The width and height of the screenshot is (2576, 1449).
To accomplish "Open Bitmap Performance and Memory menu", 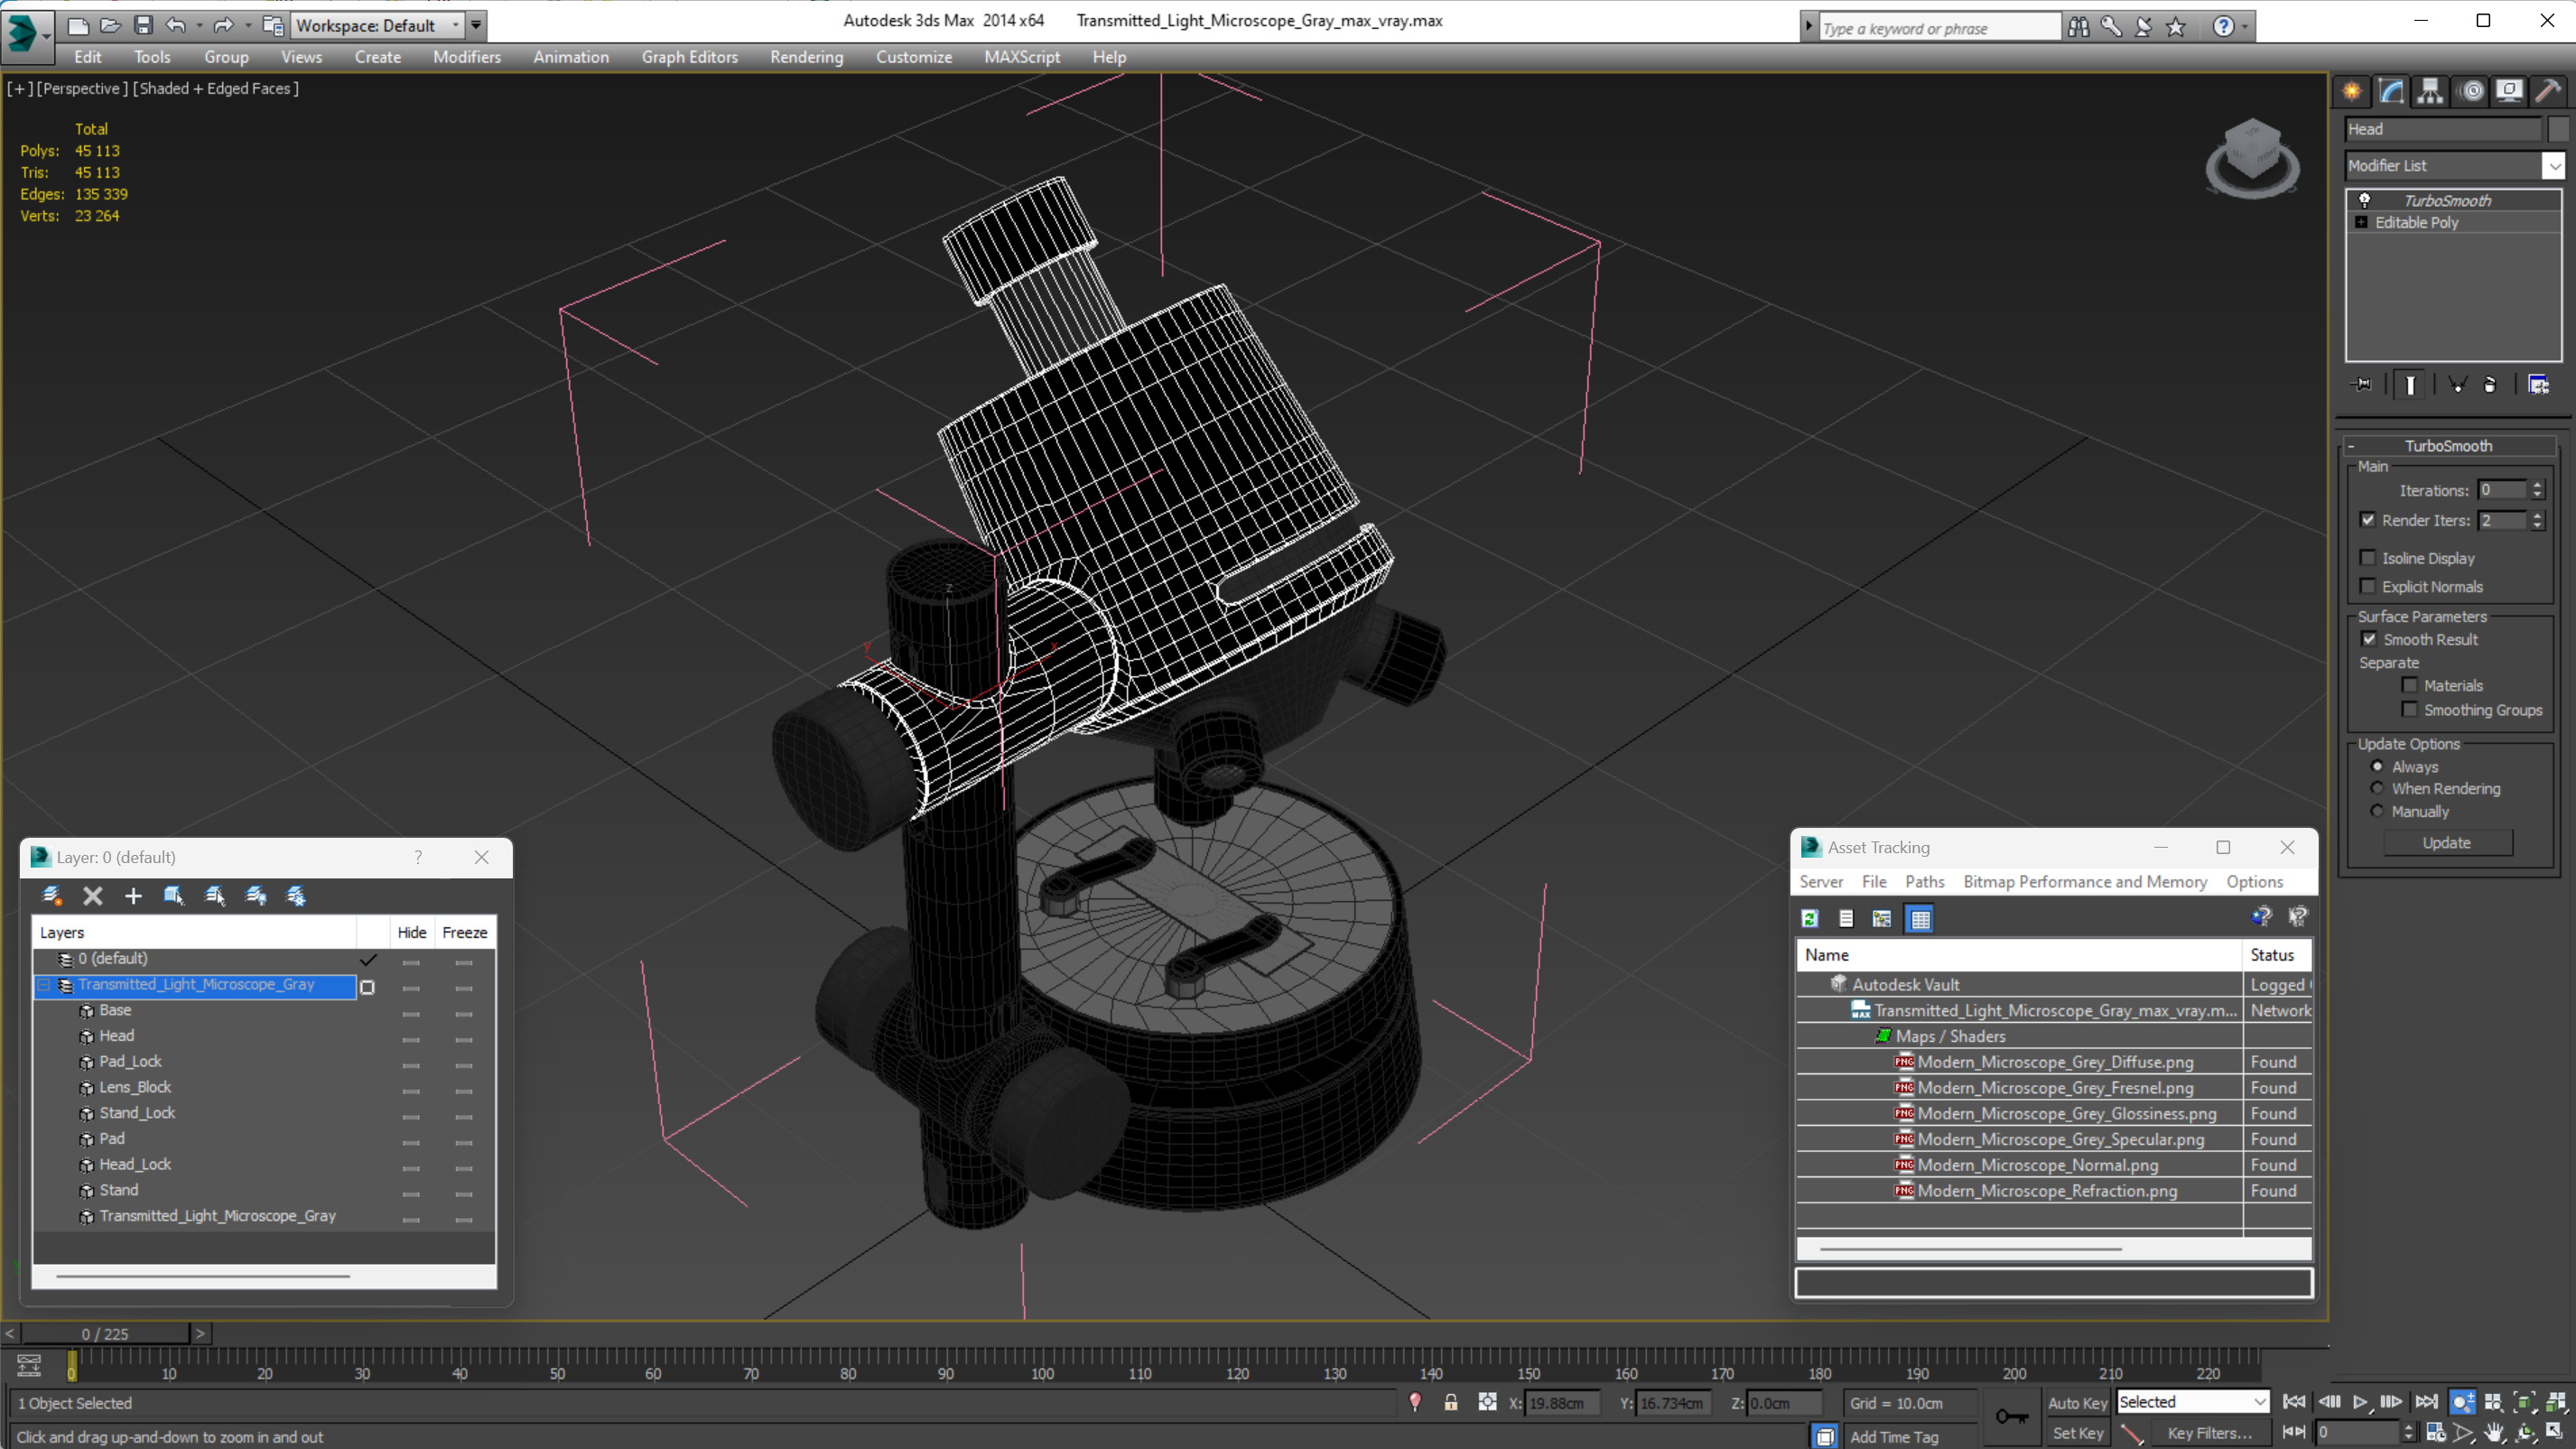I will click(x=2085, y=882).
